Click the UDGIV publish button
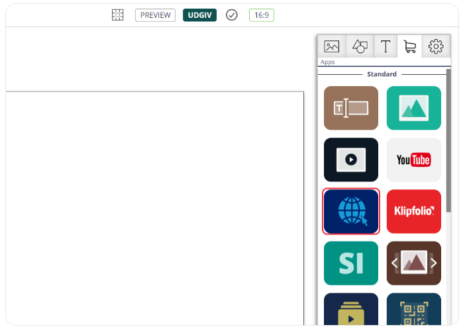Screen dimensions: 467x331 point(199,15)
